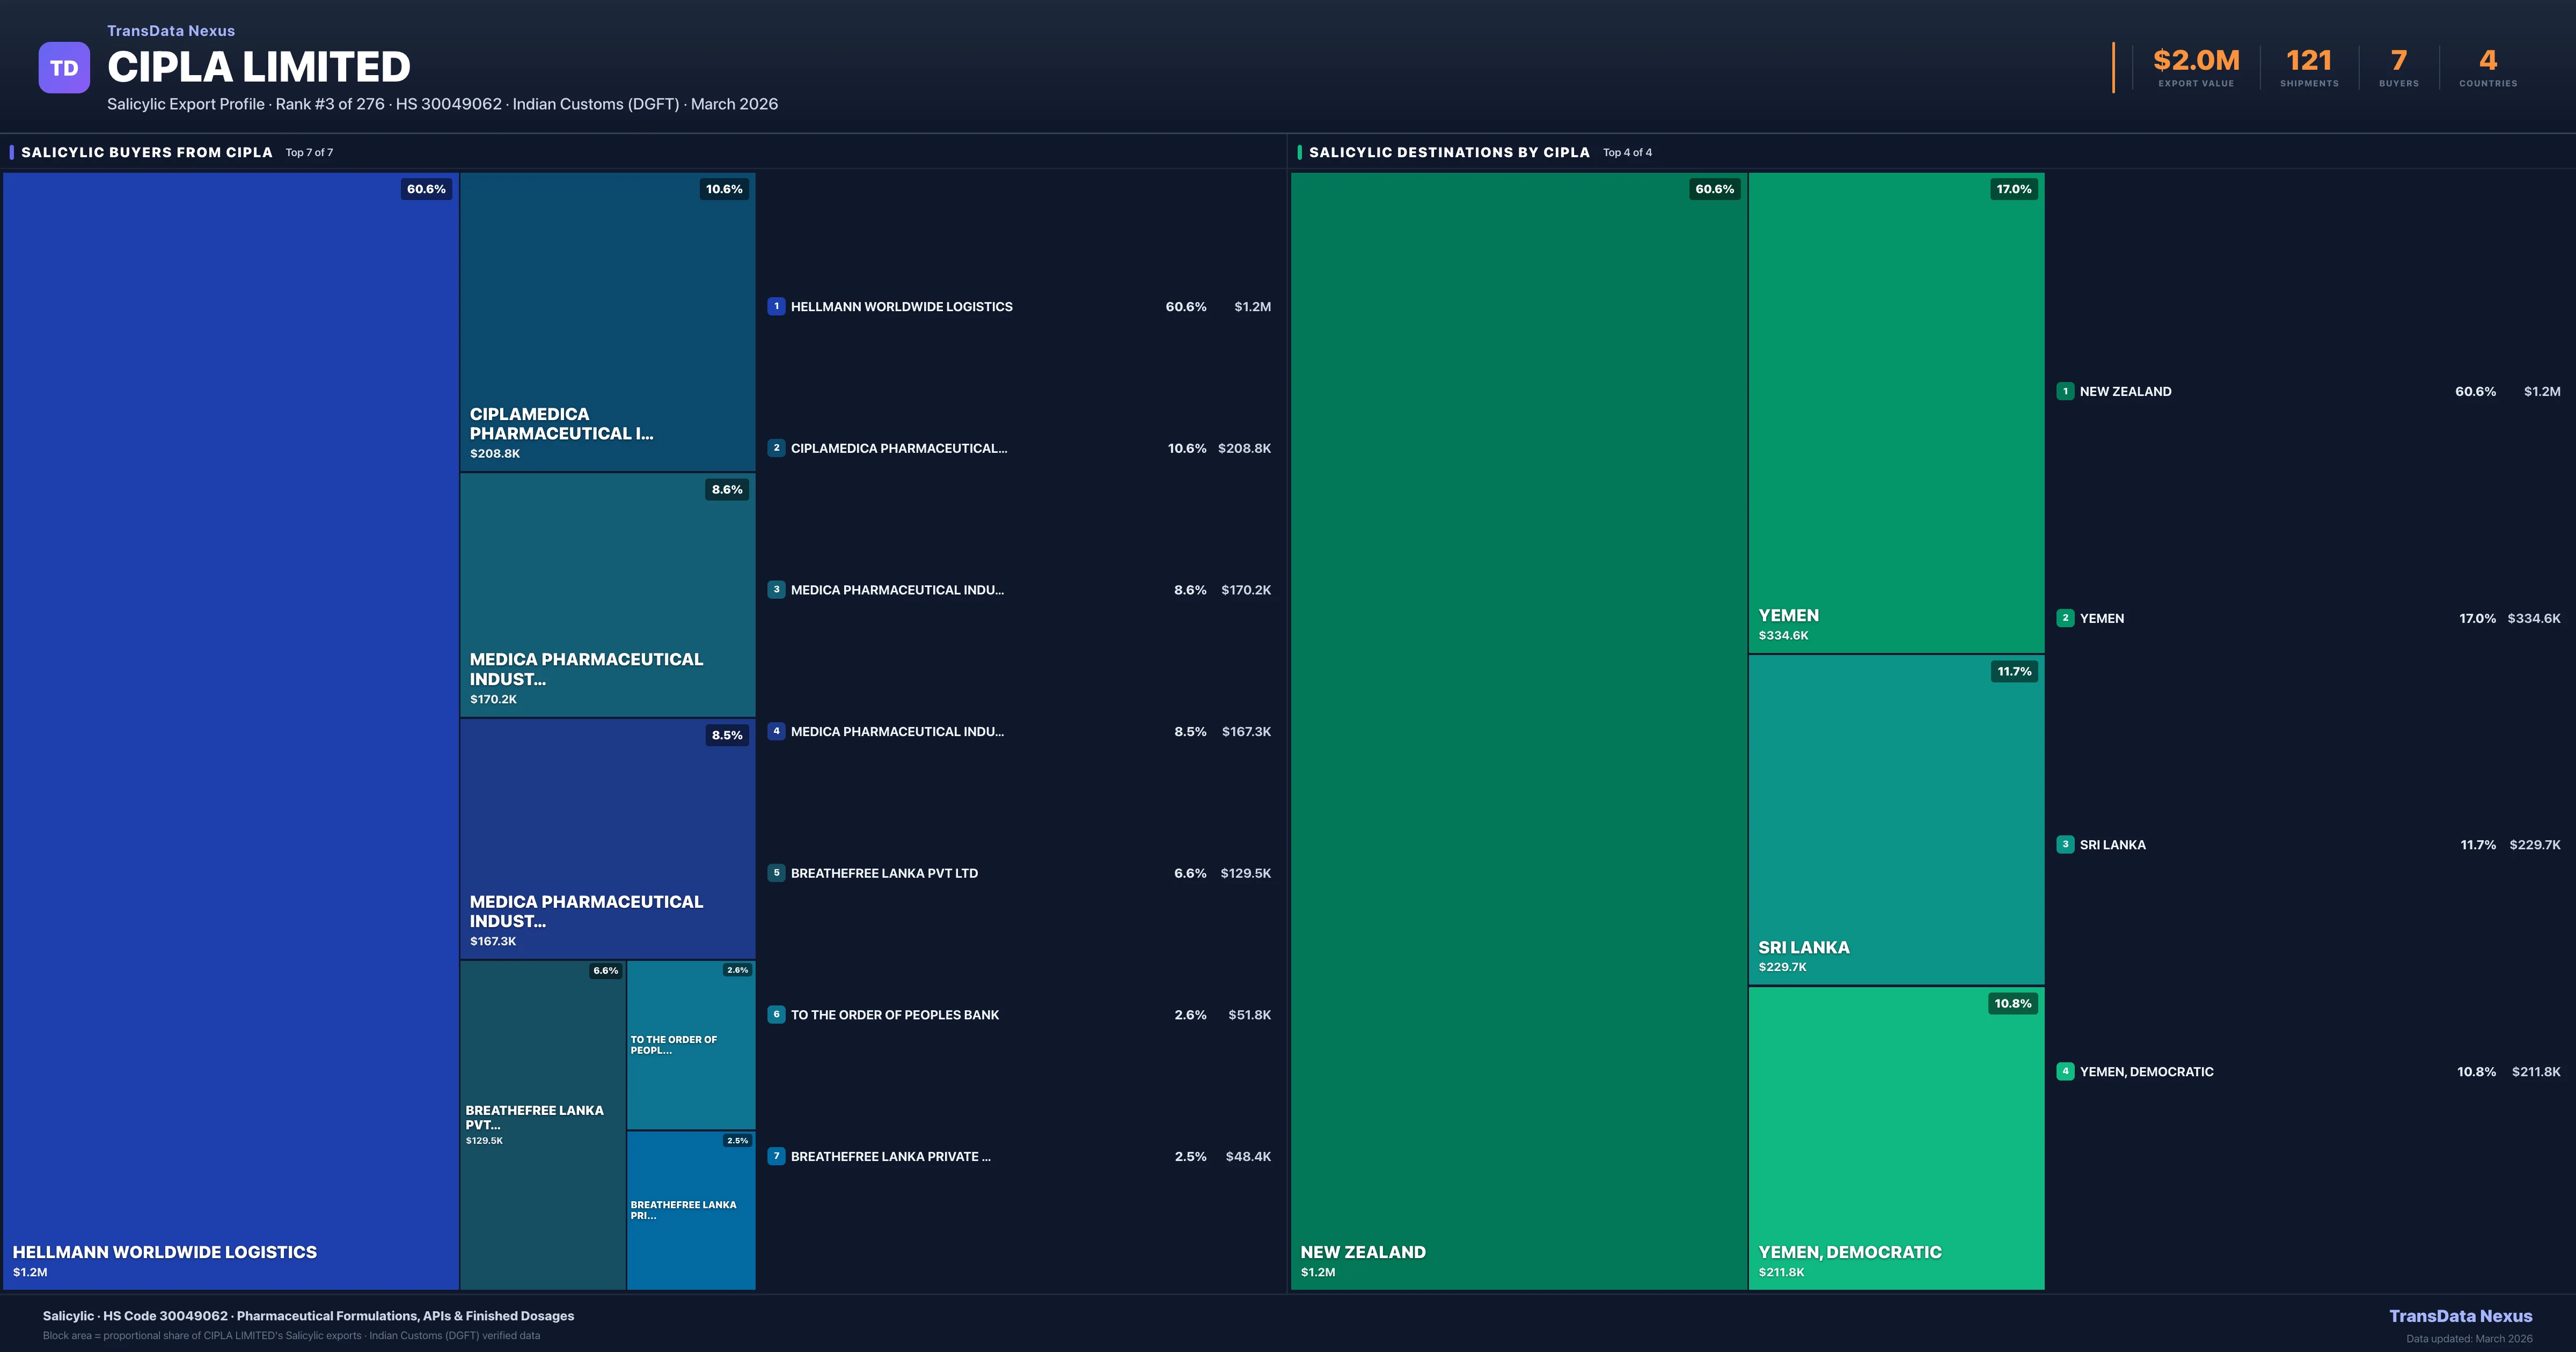Click the TransData Nexus header link

point(171,31)
